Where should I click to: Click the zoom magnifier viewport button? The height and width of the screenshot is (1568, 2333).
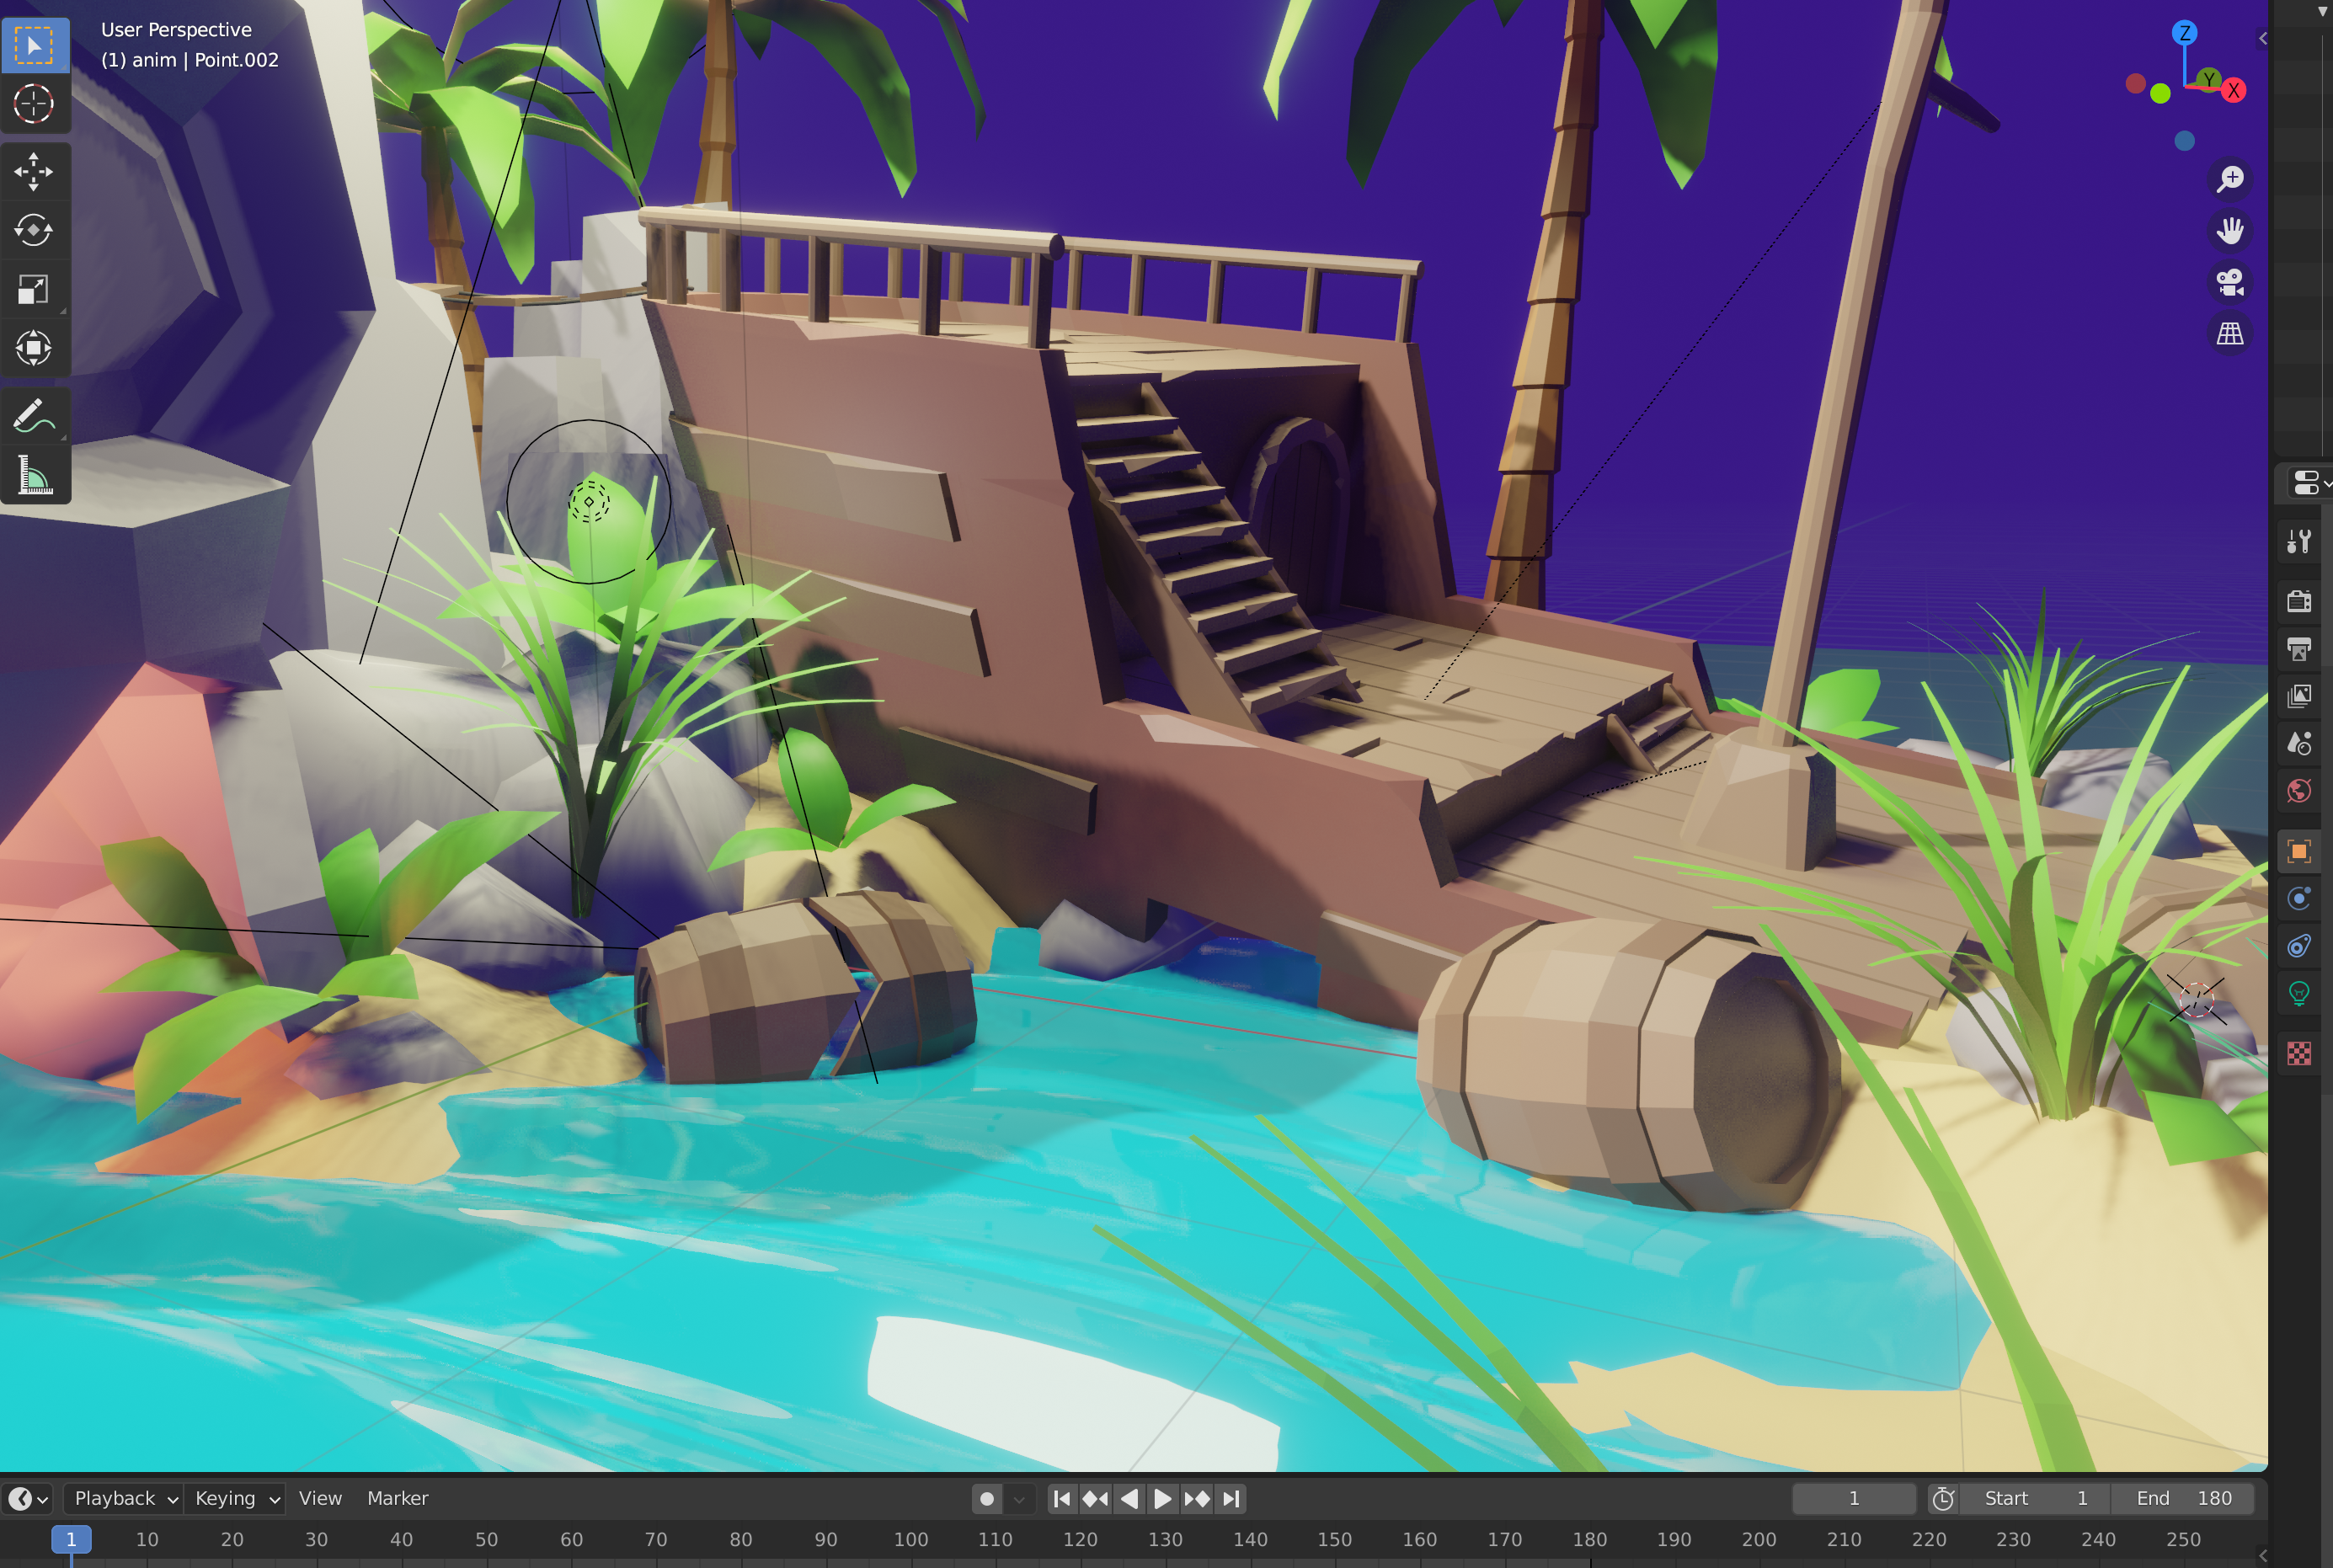pos(2230,179)
